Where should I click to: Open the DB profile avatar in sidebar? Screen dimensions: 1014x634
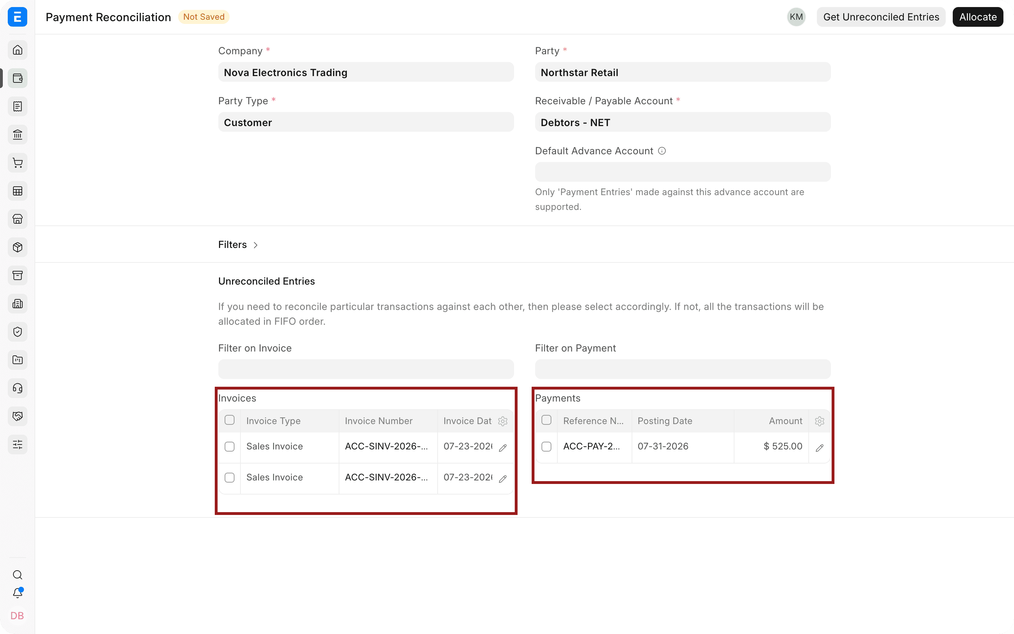[x=17, y=616]
